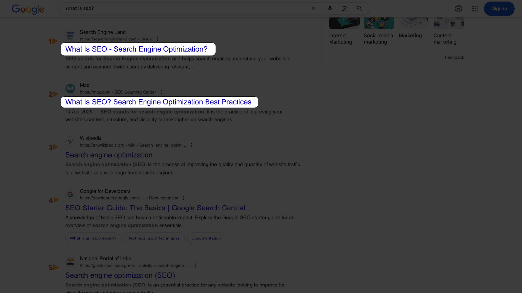Screen dimensions: 522x293
Task: Click the 'Moz' site name
Action: click(84, 85)
